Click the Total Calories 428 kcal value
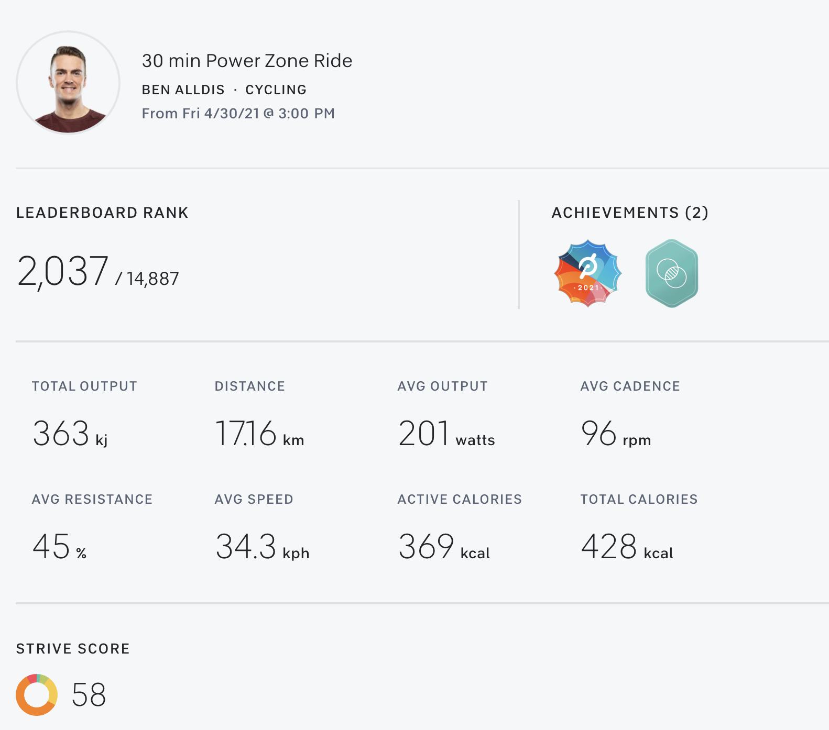 [627, 547]
